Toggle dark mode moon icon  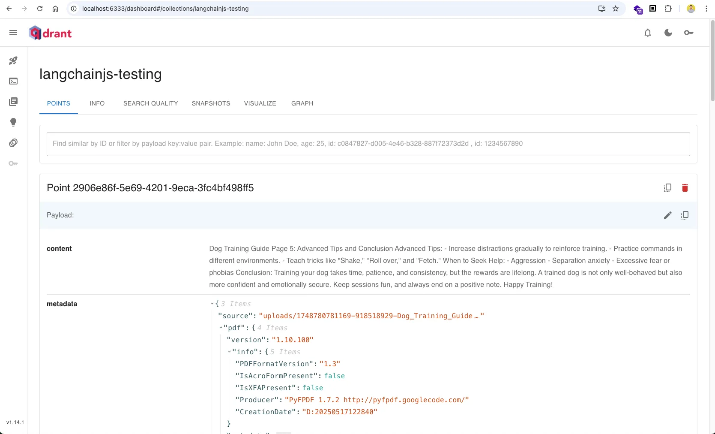click(668, 33)
